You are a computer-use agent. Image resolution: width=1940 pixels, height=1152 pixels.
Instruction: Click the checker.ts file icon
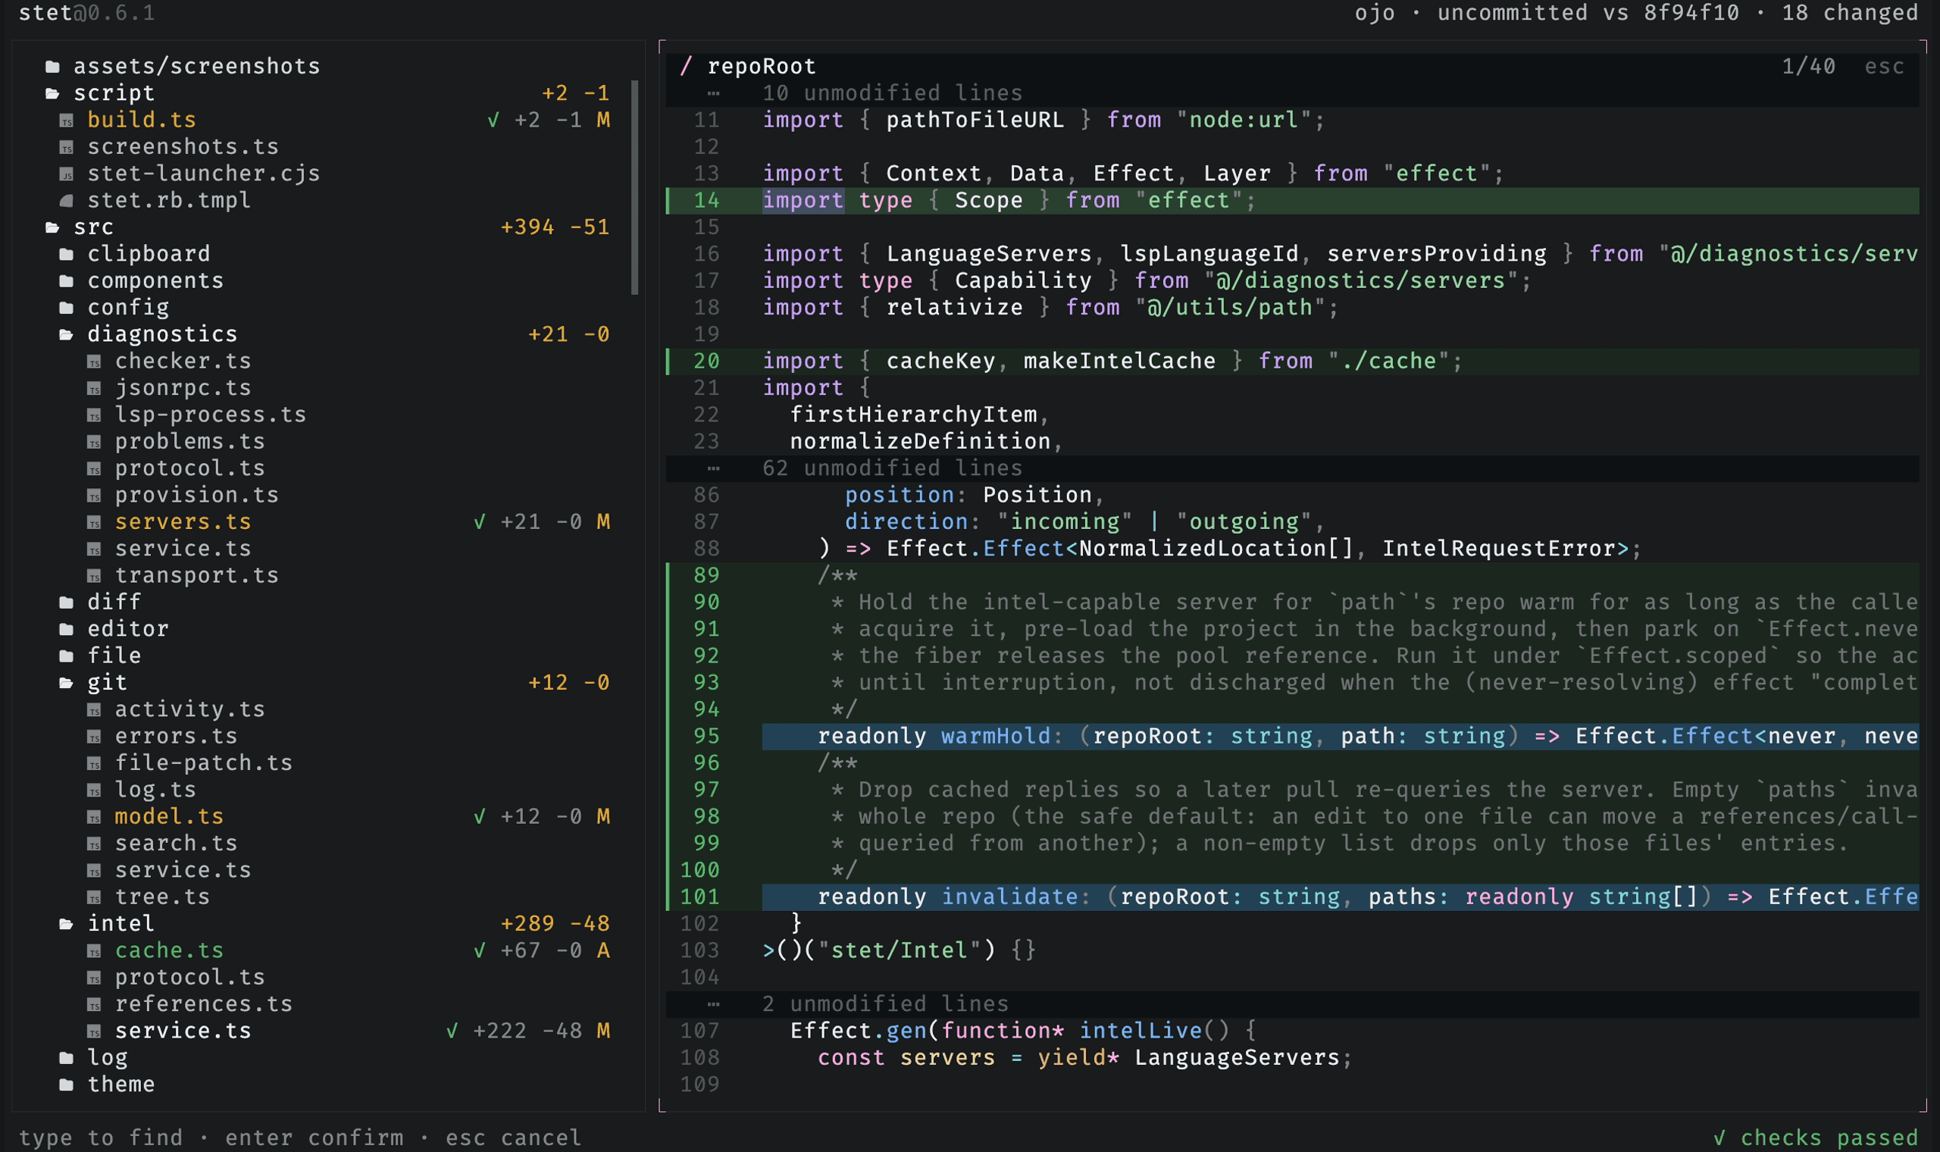94,362
